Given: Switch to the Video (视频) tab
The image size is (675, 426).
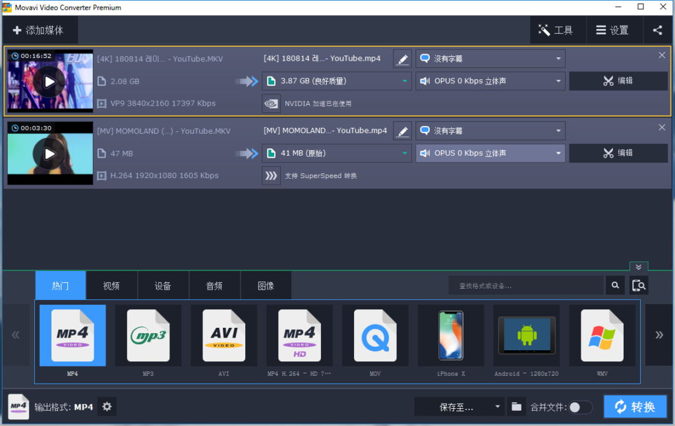Looking at the screenshot, I should 111,285.
